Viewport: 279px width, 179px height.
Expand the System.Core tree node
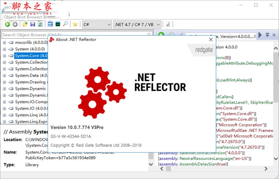[x=5, y=56]
